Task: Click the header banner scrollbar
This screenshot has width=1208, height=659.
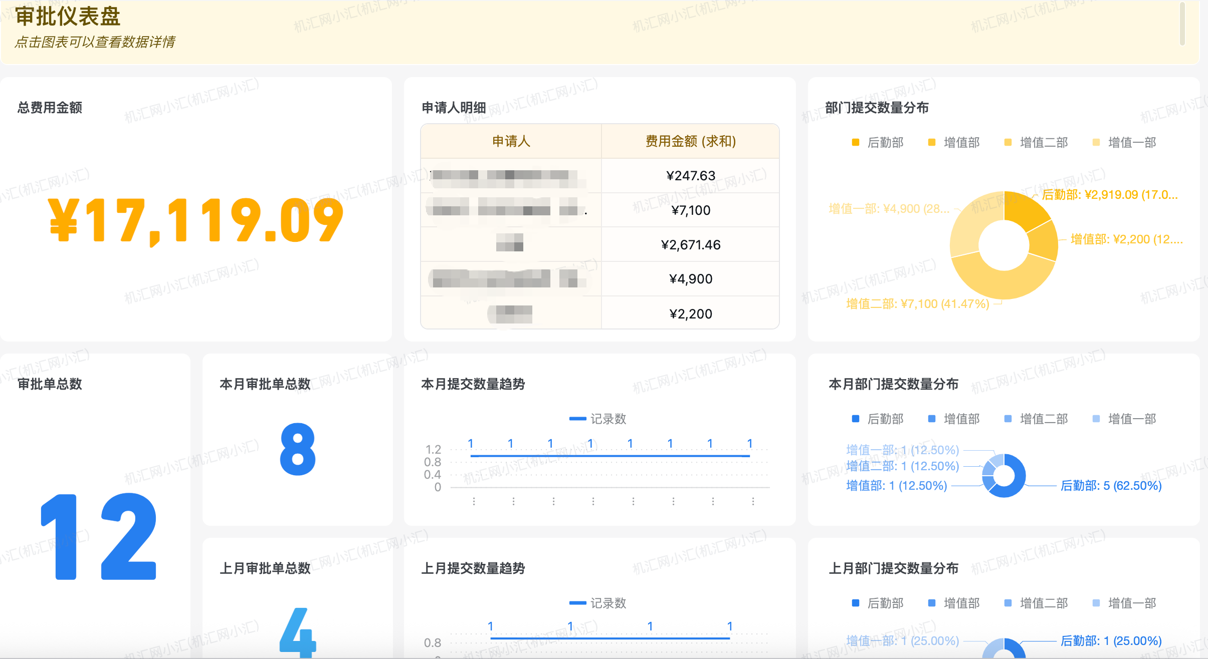Action: coord(1182,24)
